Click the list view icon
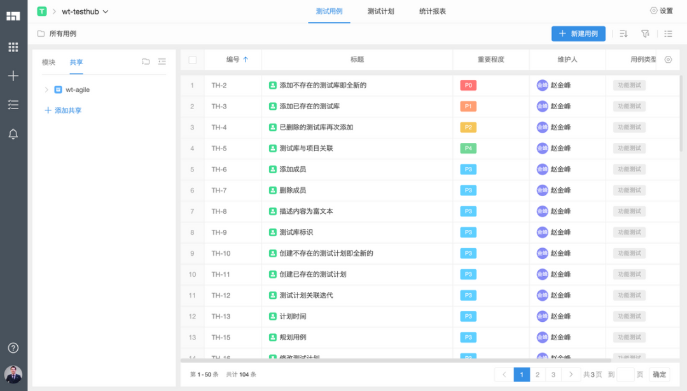687x391 pixels. [x=668, y=34]
